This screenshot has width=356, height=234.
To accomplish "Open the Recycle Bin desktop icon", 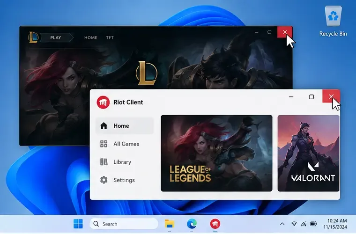I will [333, 21].
